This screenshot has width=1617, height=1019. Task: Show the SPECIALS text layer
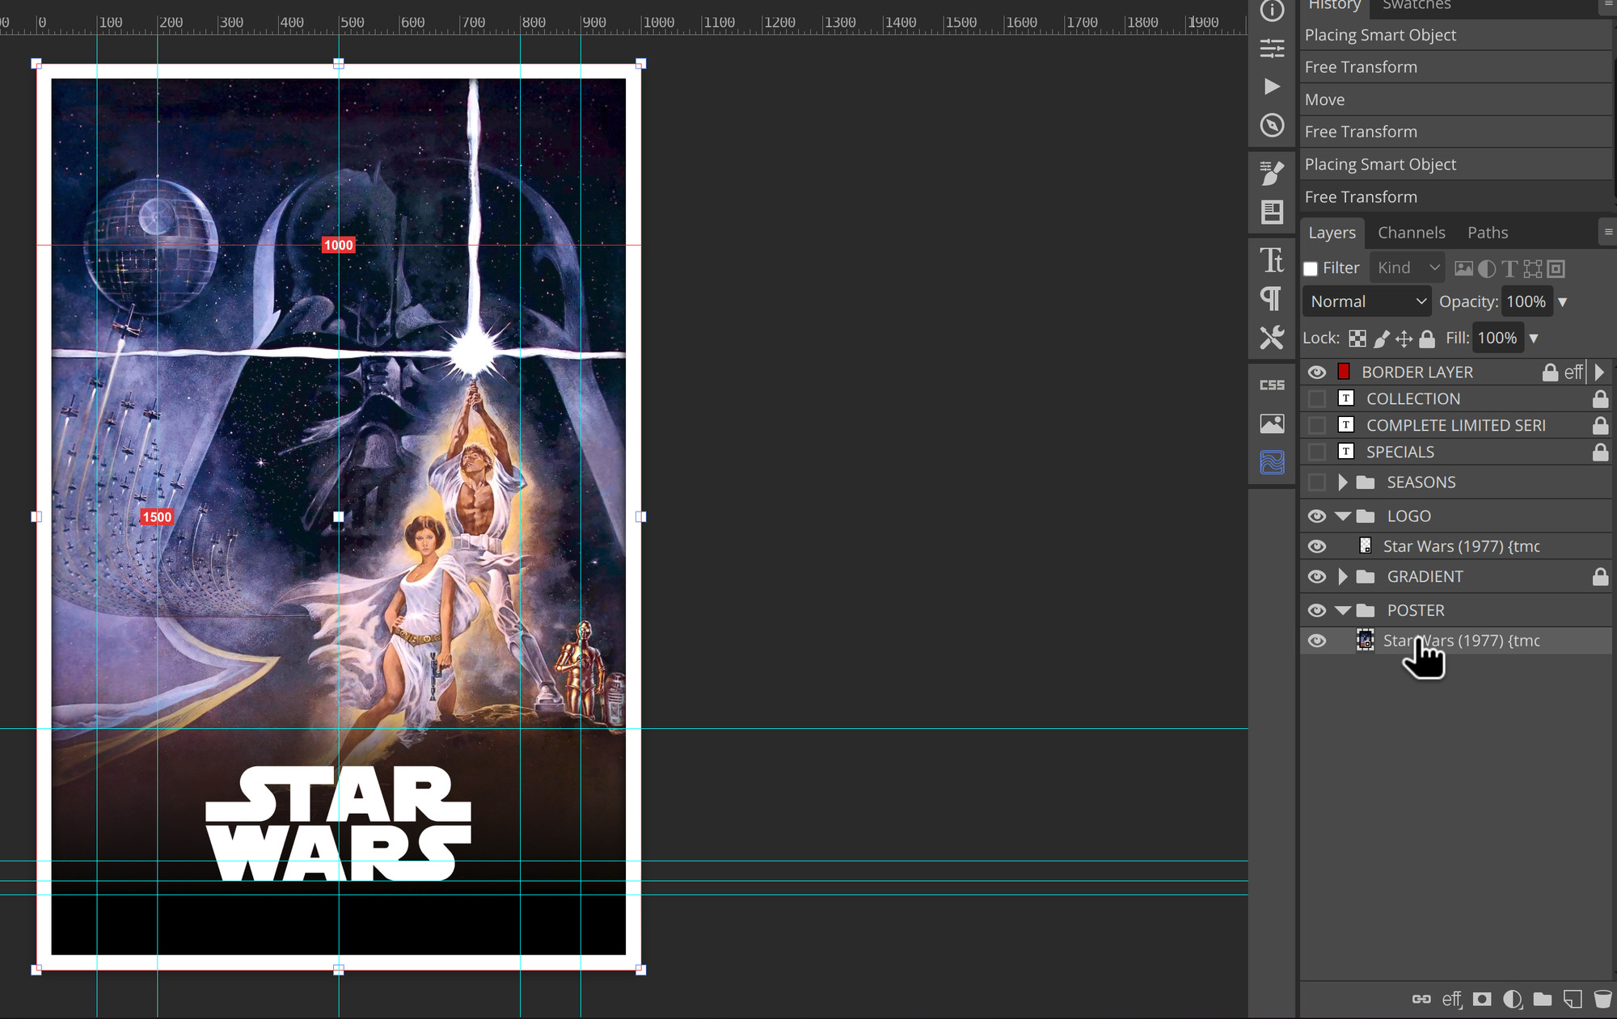click(1317, 452)
